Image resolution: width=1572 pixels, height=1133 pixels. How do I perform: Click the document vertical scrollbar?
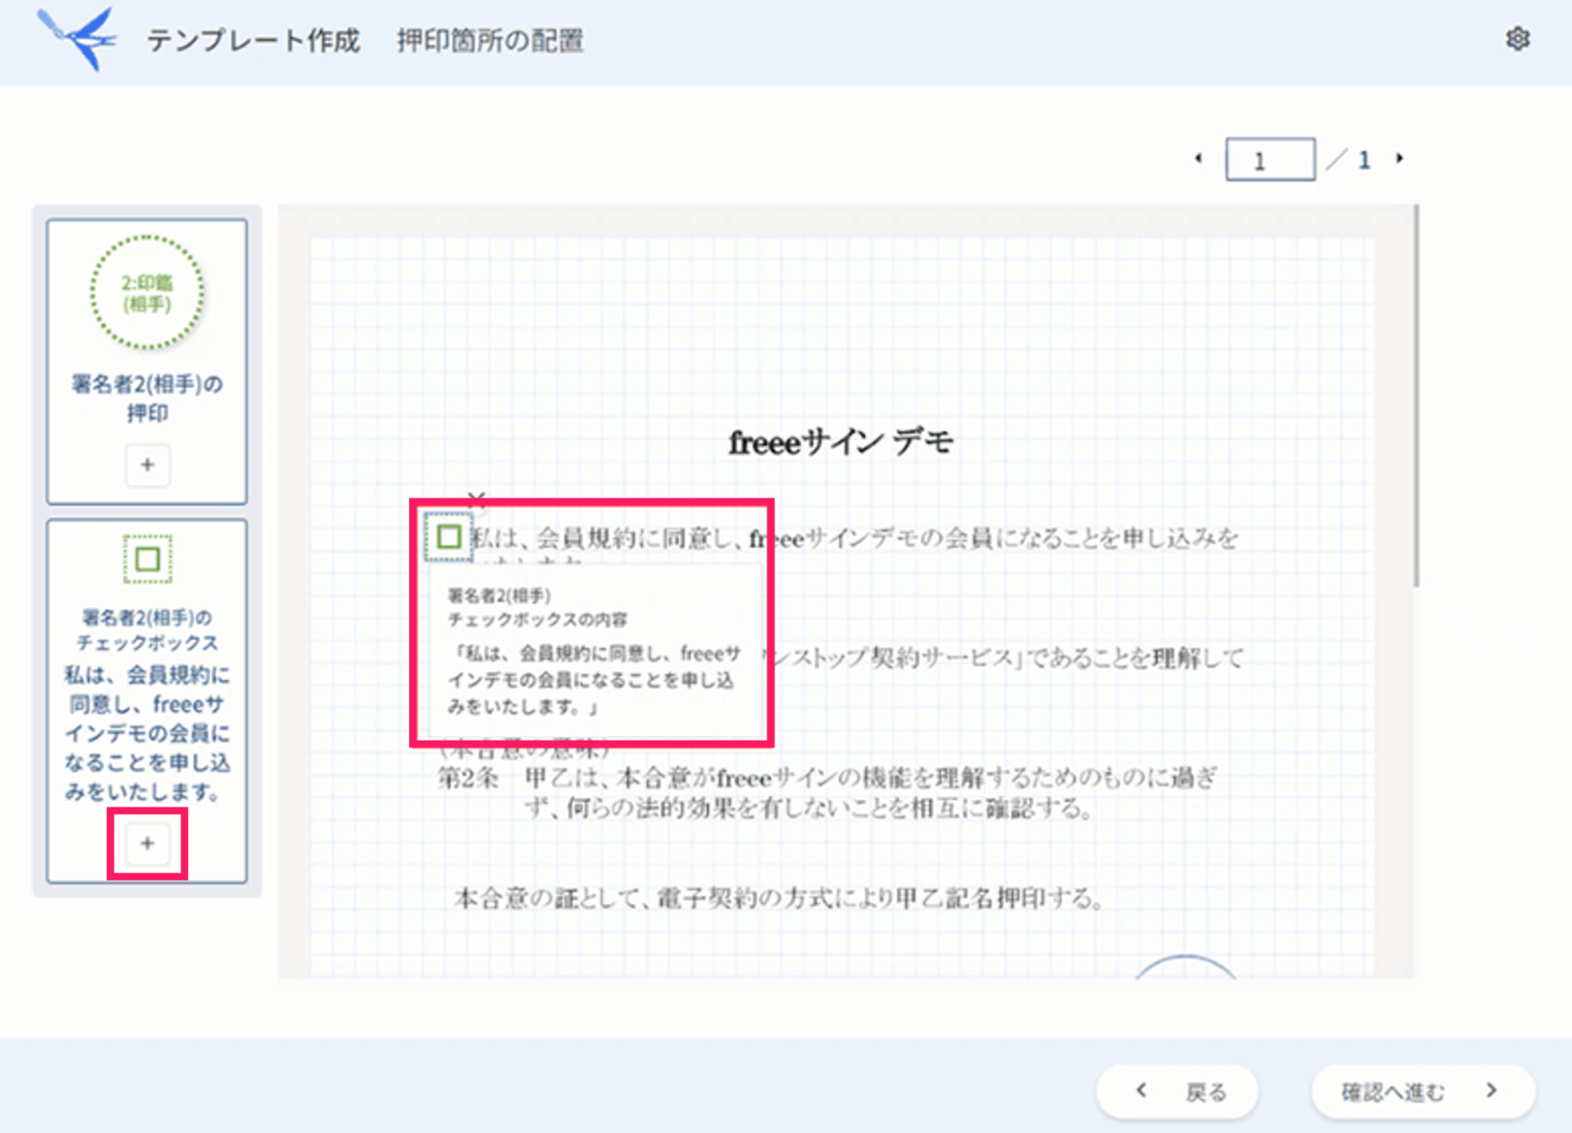1416,396
